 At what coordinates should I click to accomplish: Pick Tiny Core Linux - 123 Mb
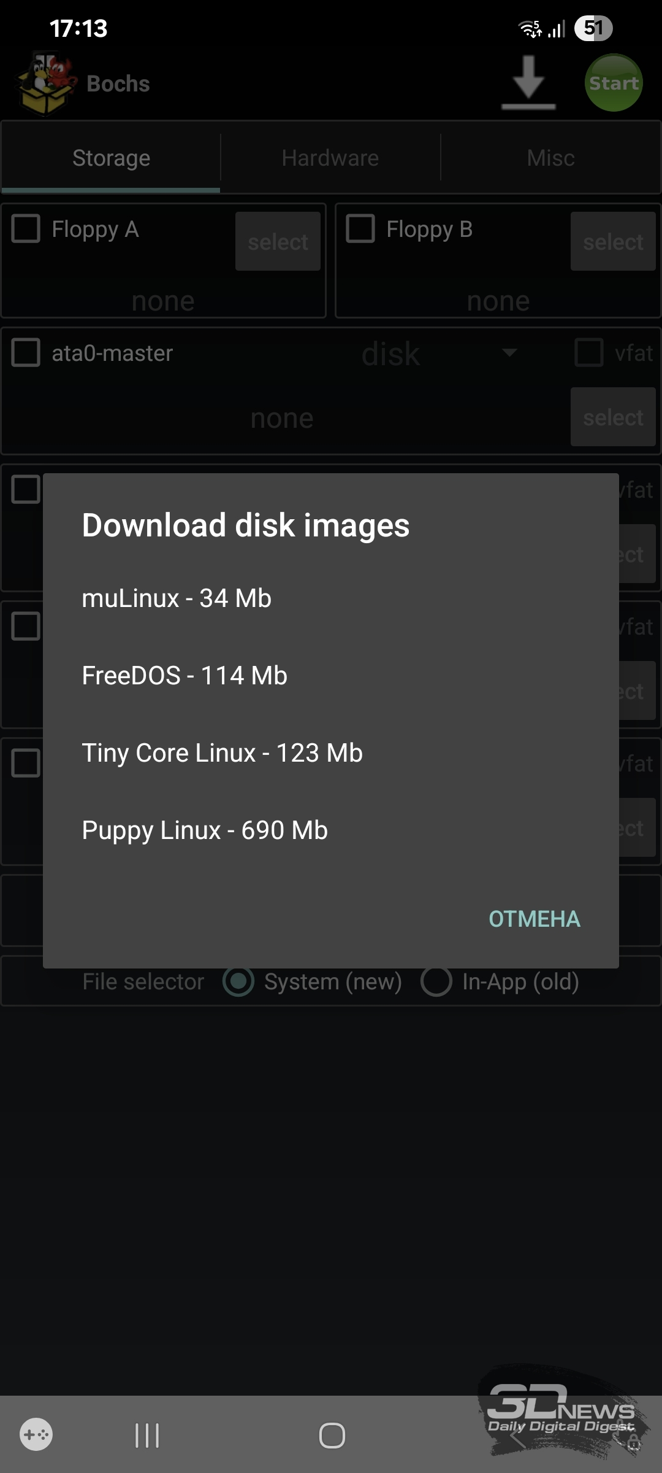222,753
